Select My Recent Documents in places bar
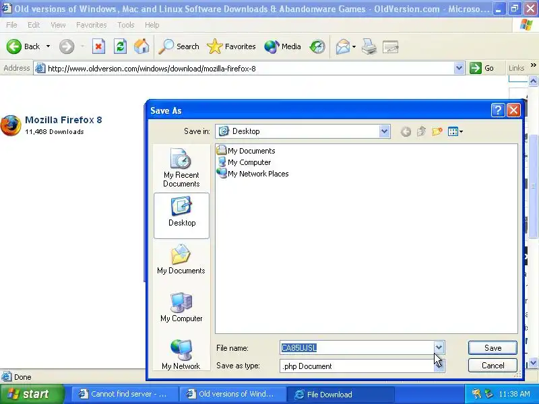 coord(181,168)
